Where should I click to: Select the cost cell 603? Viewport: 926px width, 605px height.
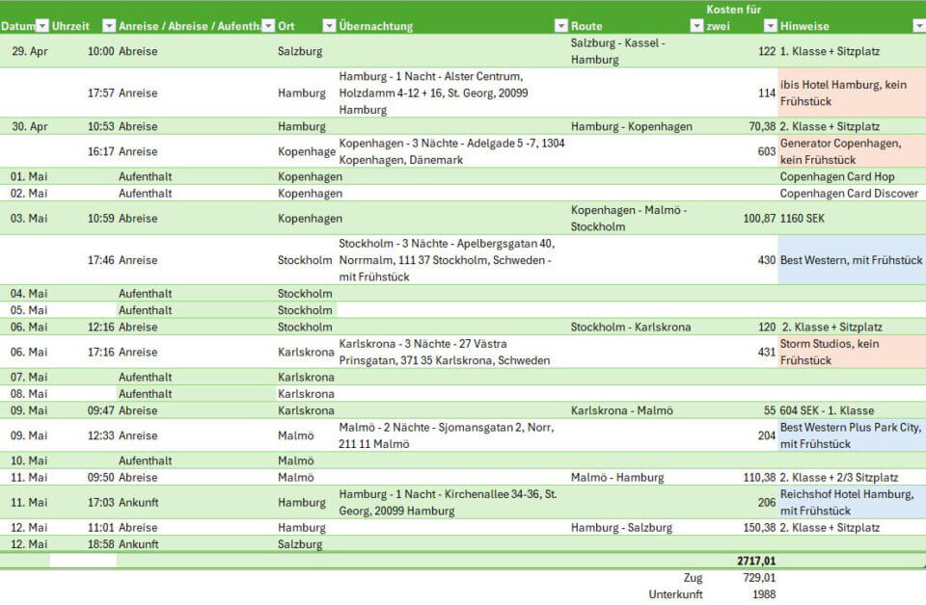pyautogui.click(x=741, y=151)
